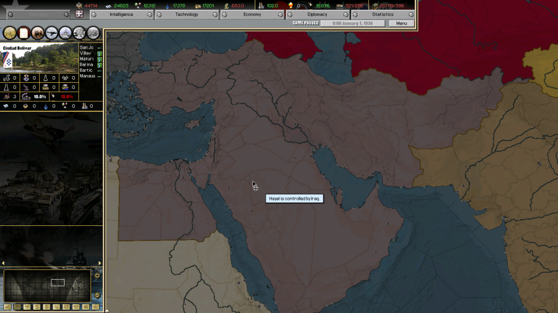
Task: Click the rare materials icon in top bar
Action: pos(137,5)
